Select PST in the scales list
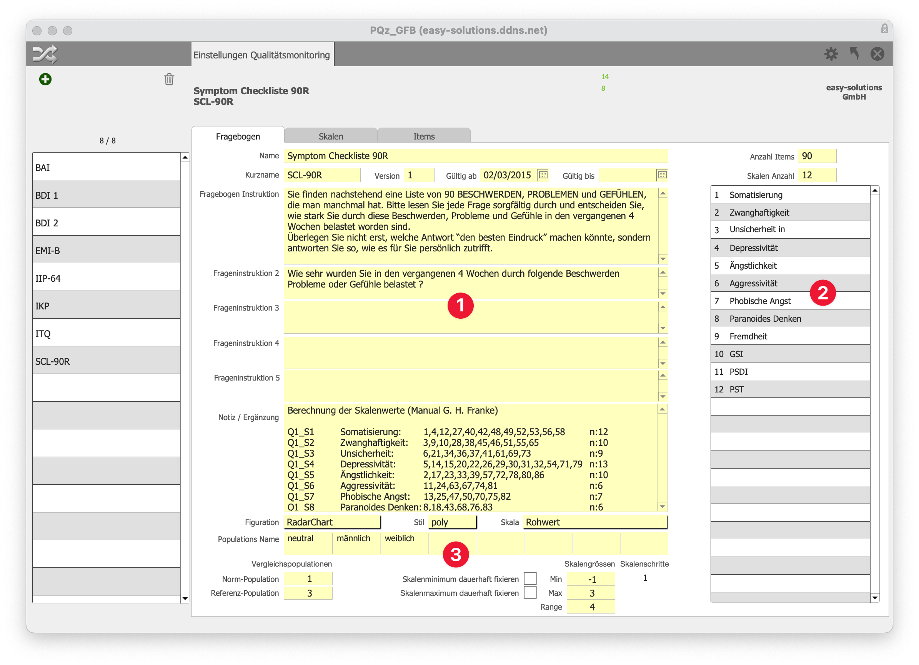919x665 pixels. pyautogui.click(x=790, y=389)
